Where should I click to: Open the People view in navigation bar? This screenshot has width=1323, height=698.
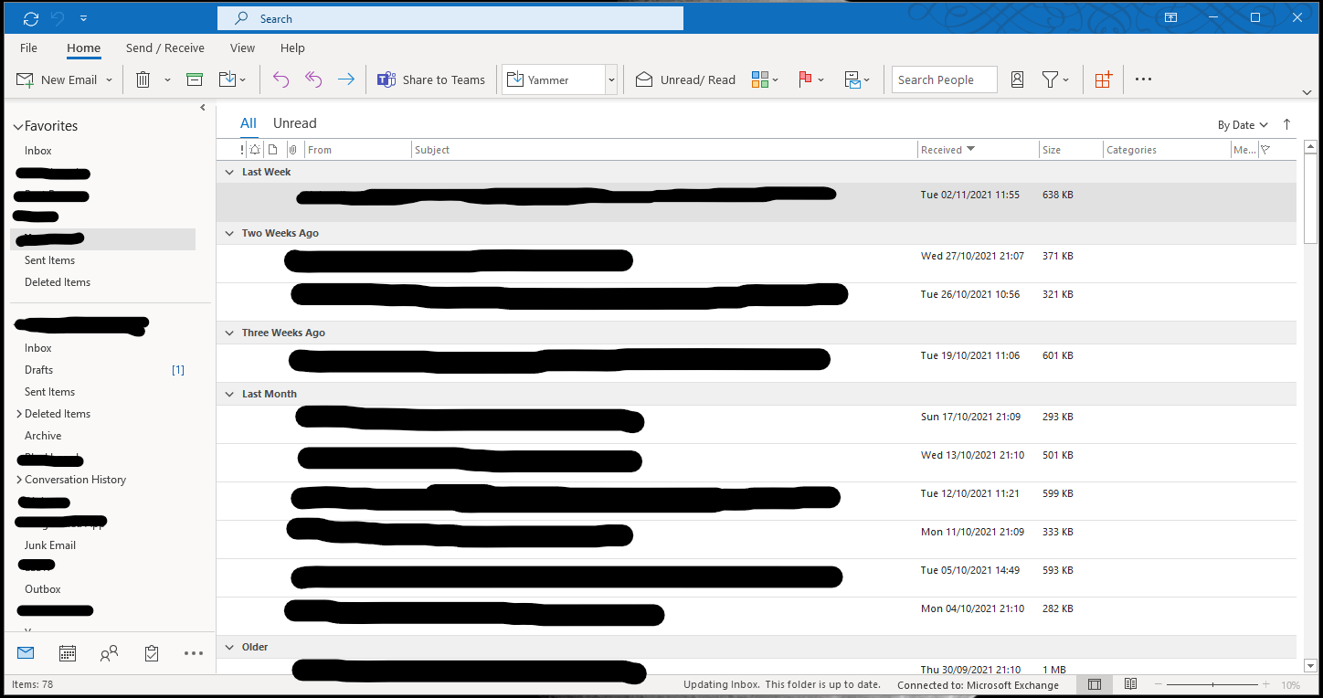pyautogui.click(x=110, y=653)
